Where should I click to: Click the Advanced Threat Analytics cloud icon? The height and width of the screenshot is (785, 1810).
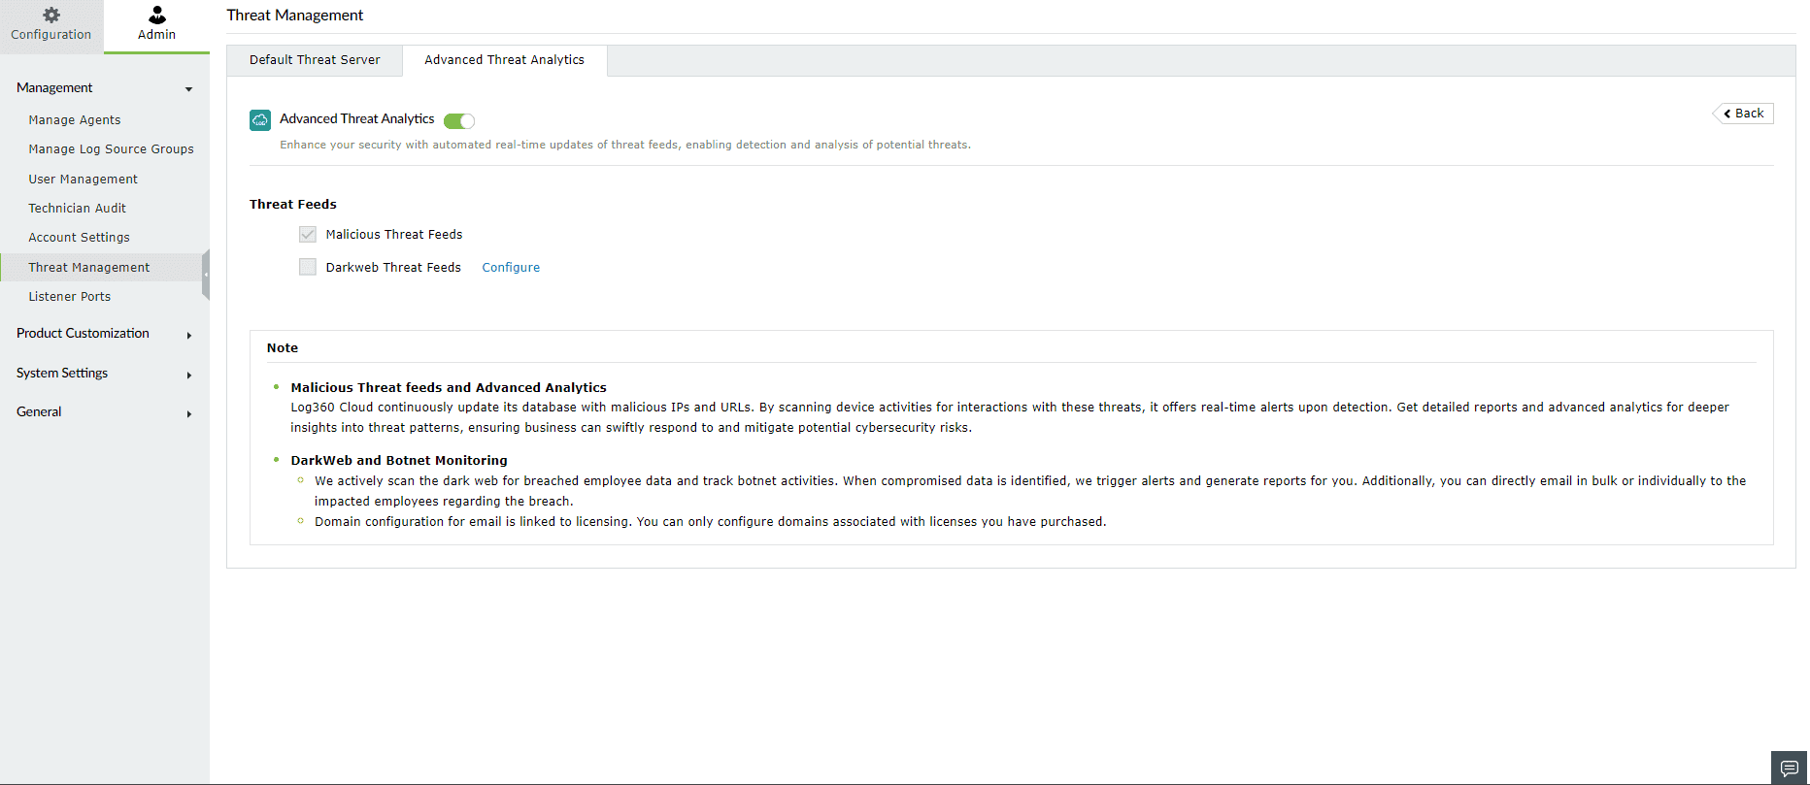(260, 120)
